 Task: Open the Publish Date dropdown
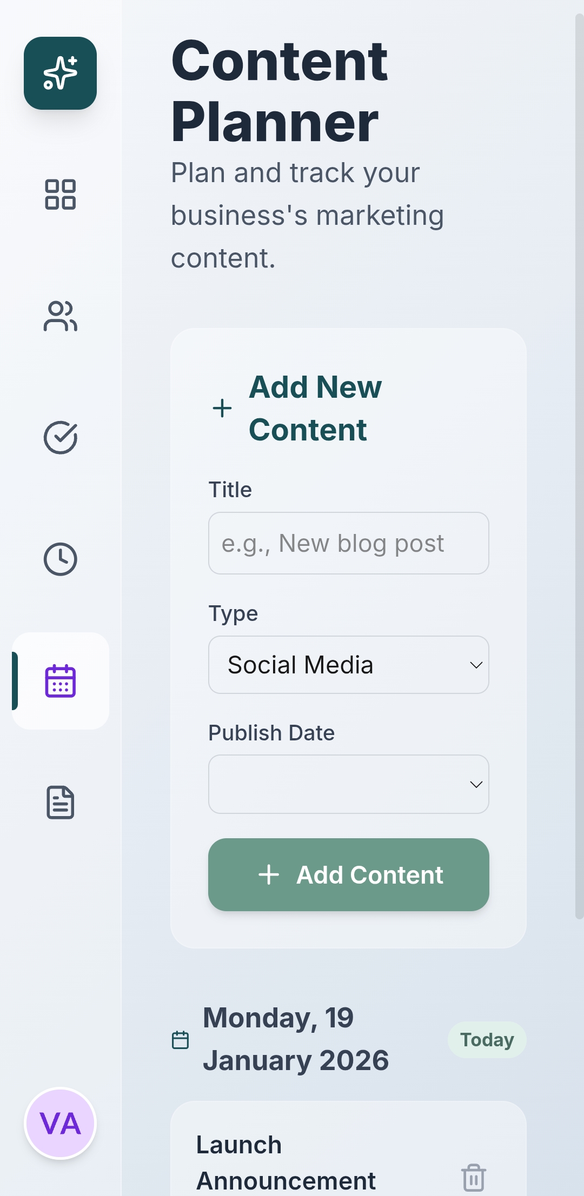(348, 784)
